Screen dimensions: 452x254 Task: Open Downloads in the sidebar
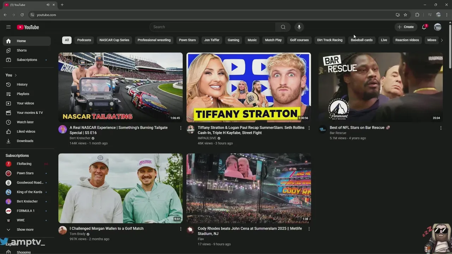[x=27, y=141]
